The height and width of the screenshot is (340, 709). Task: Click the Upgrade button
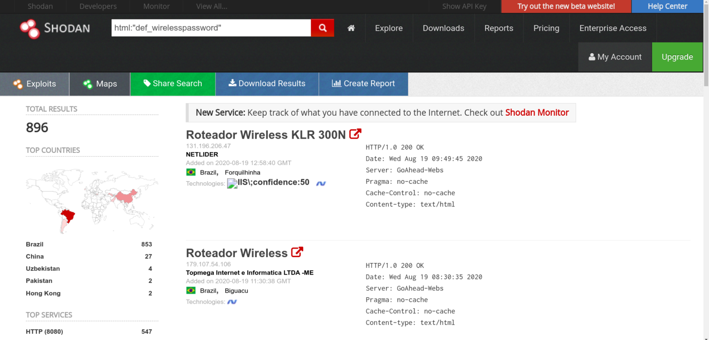tap(677, 57)
